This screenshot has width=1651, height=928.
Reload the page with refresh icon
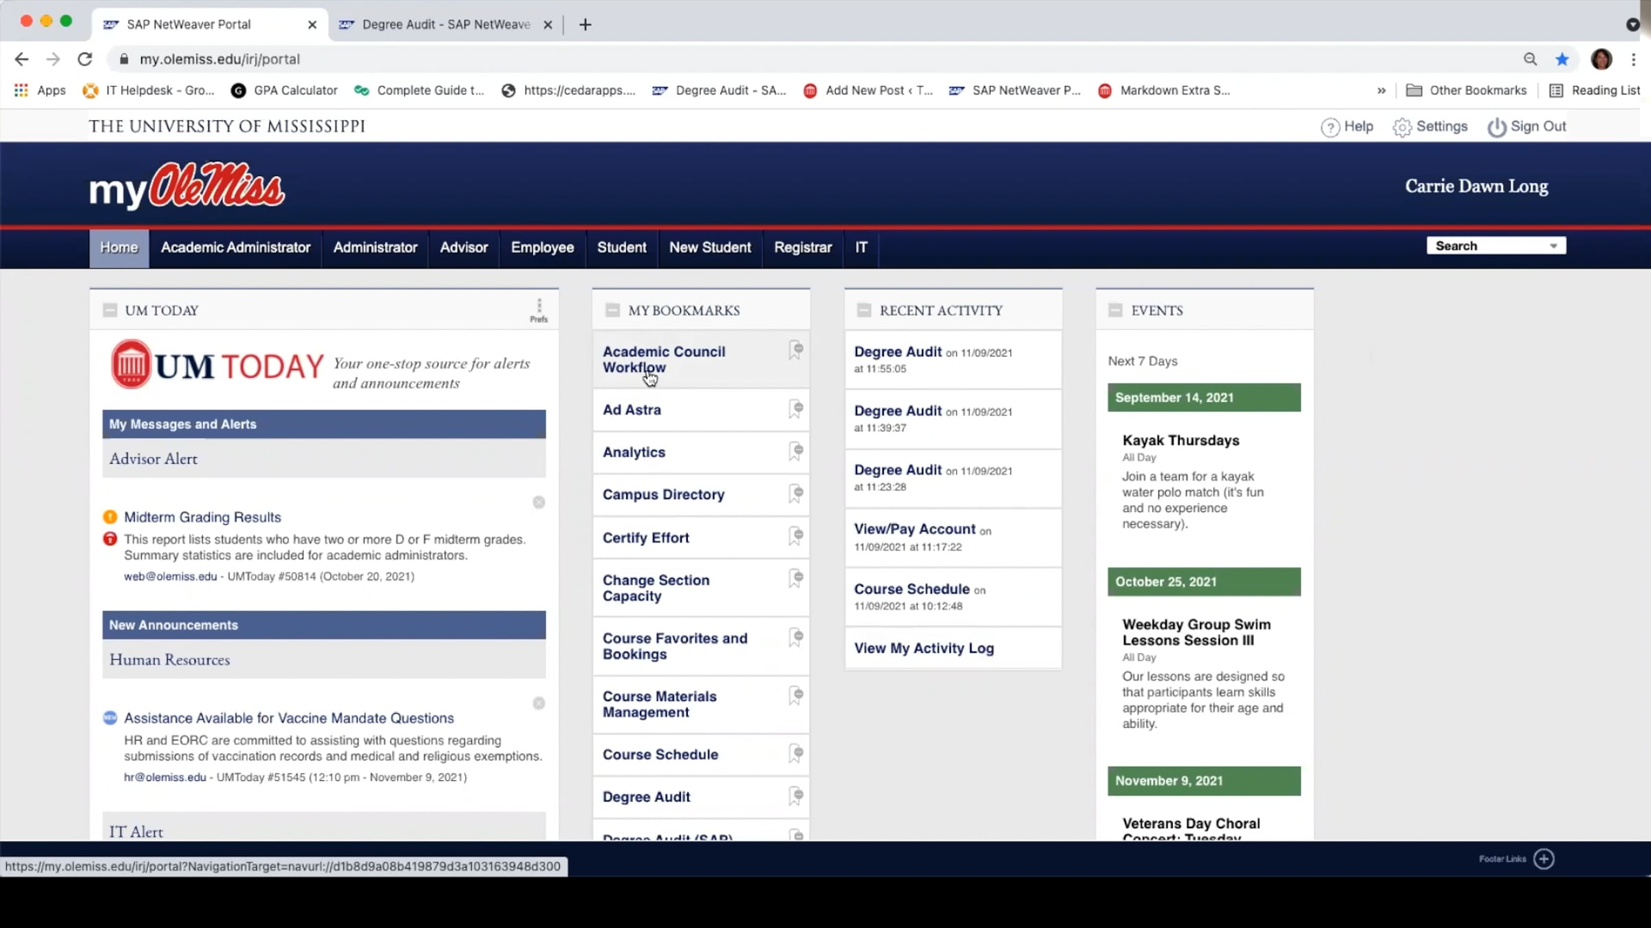tap(85, 59)
